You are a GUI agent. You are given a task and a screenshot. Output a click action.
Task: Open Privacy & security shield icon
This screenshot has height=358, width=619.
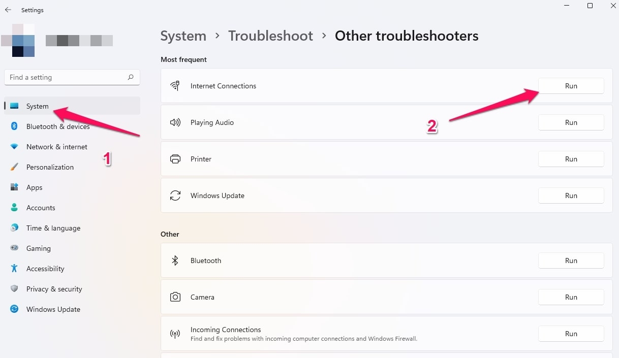click(x=15, y=289)
